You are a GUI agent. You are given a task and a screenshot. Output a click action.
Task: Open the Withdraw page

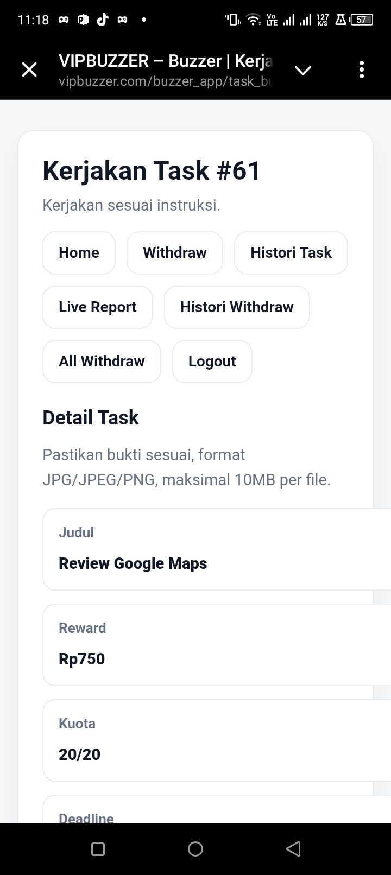175,253
